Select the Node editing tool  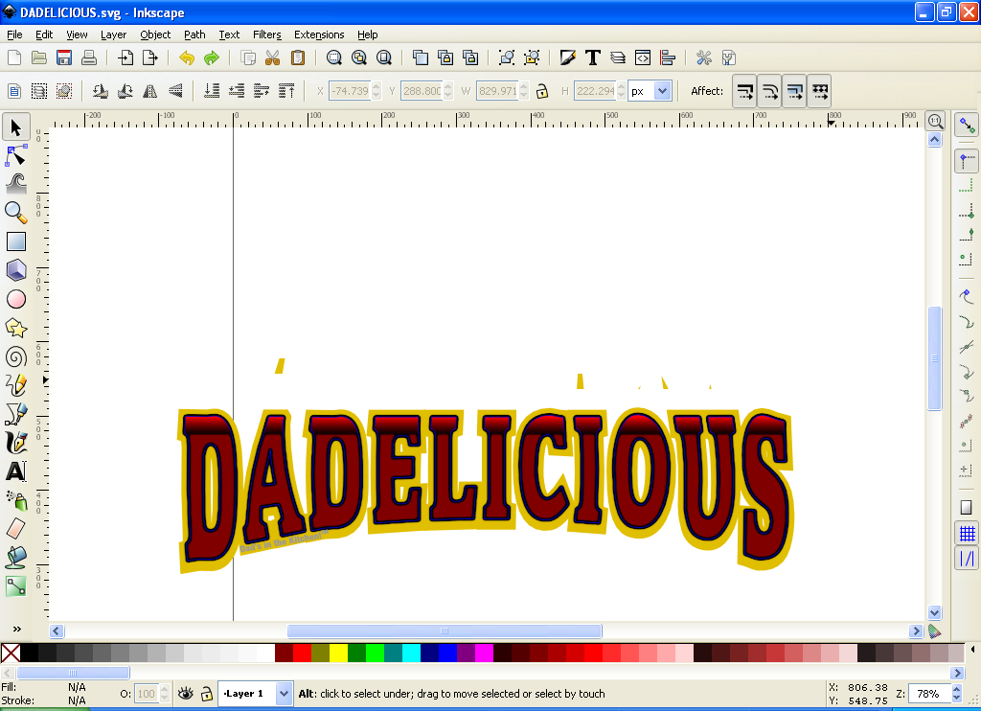coord(16,155)
